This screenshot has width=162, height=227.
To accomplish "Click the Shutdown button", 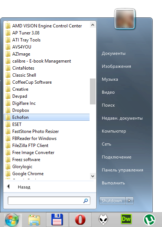I will tap(112, 201).
